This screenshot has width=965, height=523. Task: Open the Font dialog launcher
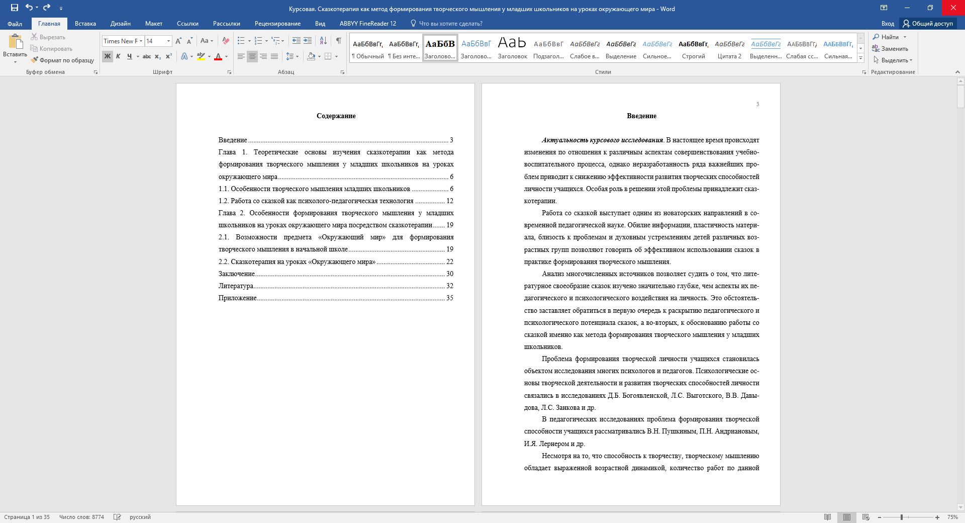click(x=230, y=72)
